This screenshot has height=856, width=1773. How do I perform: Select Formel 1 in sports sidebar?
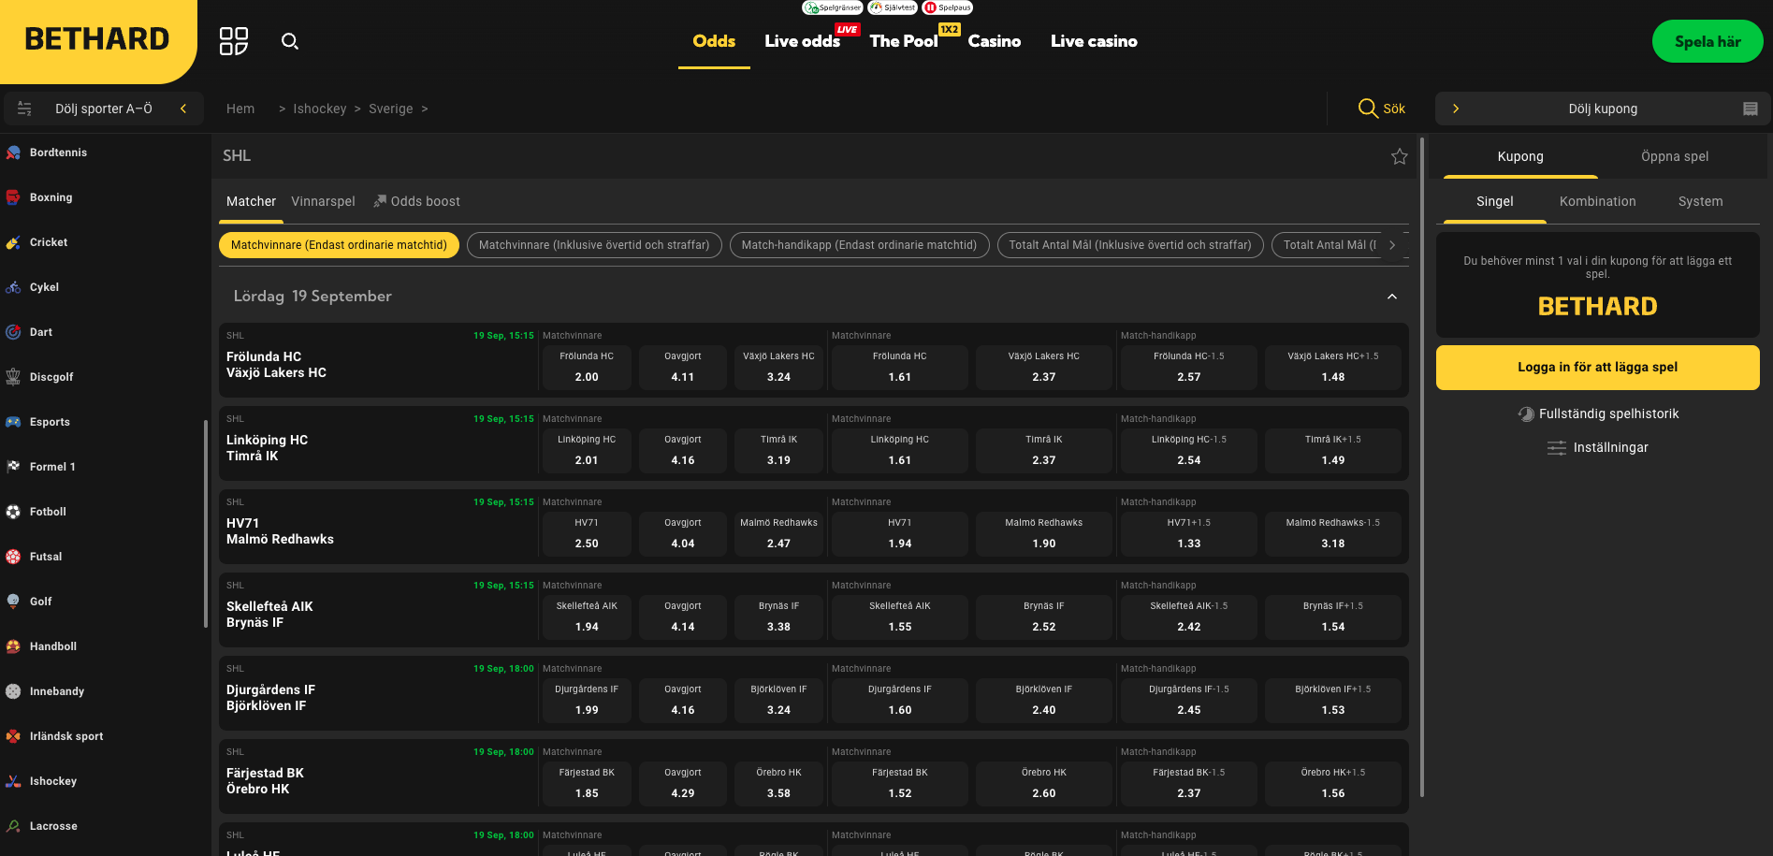point(52,467)
